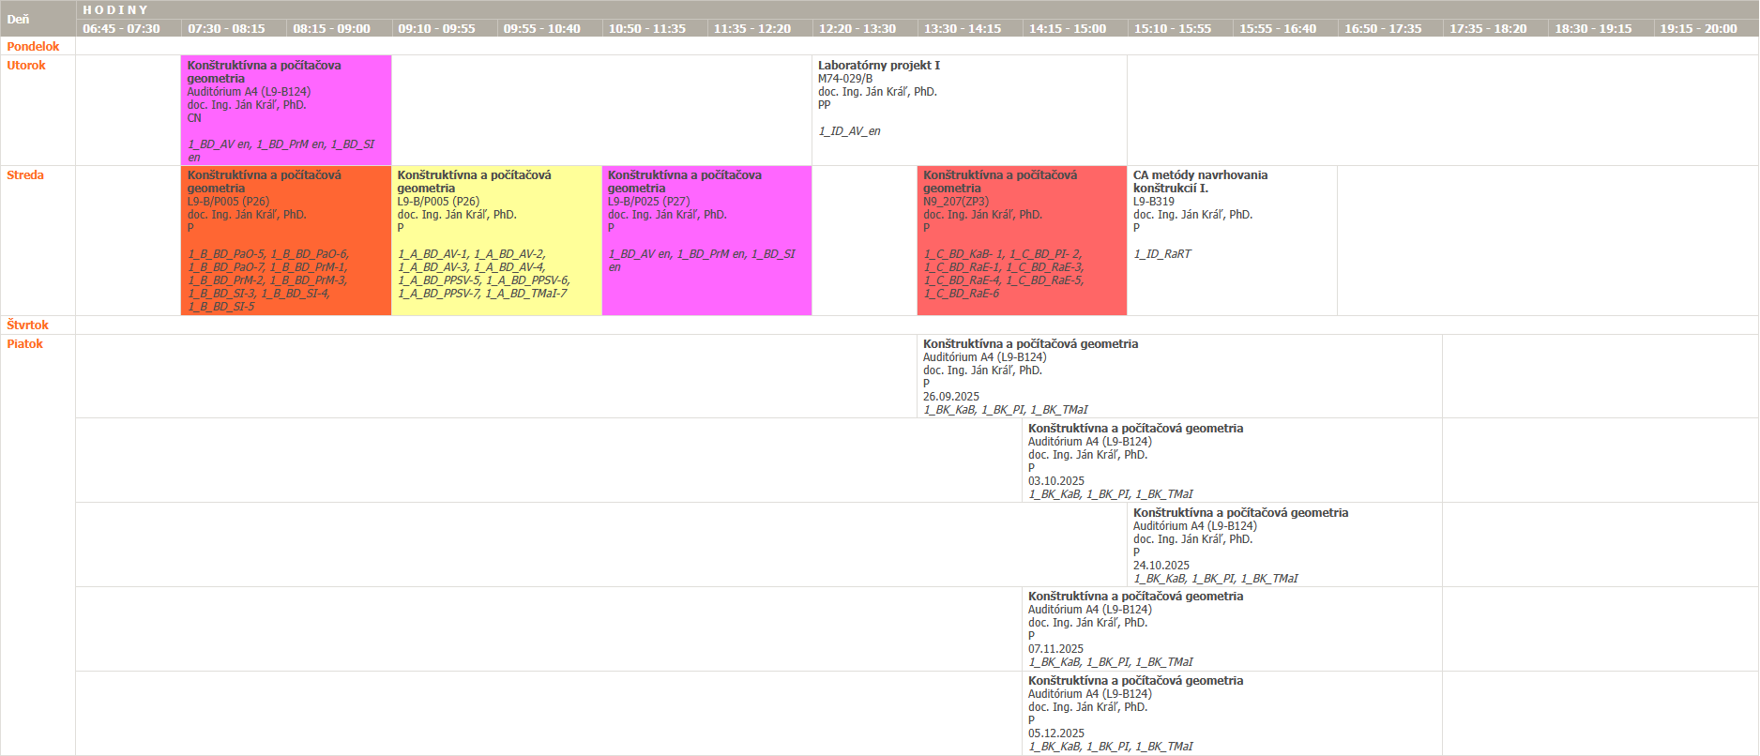The image size is (1760, 756).
Task: Open Wednesday's magenta L9-B/P025 geometry block
Action: [706, 240]
